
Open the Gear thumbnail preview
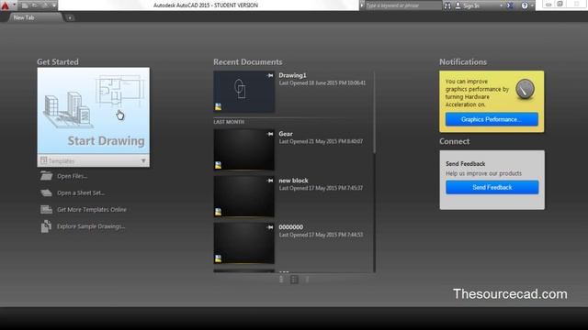pos(244,150)
